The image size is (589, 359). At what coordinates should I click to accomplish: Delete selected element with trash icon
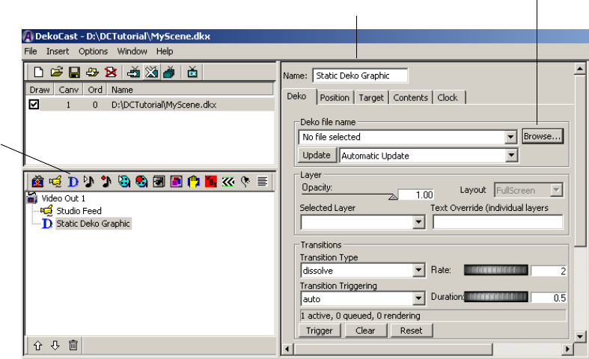coord(73,345)
